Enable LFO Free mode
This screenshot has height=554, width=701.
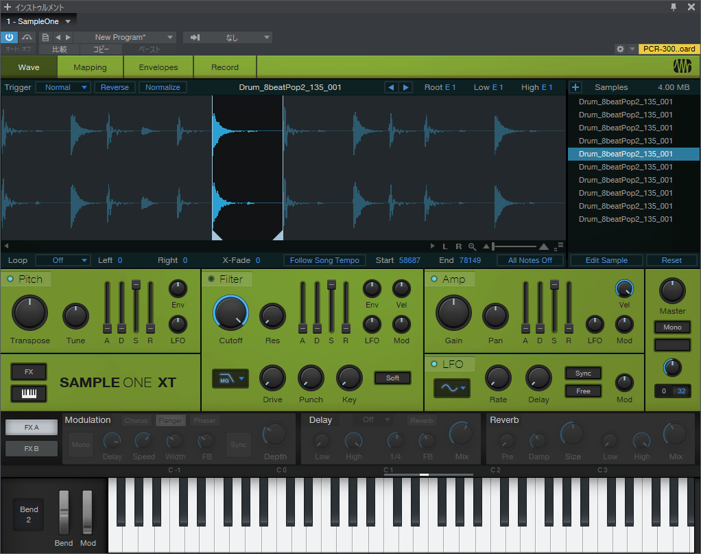(x=583, y=391)
